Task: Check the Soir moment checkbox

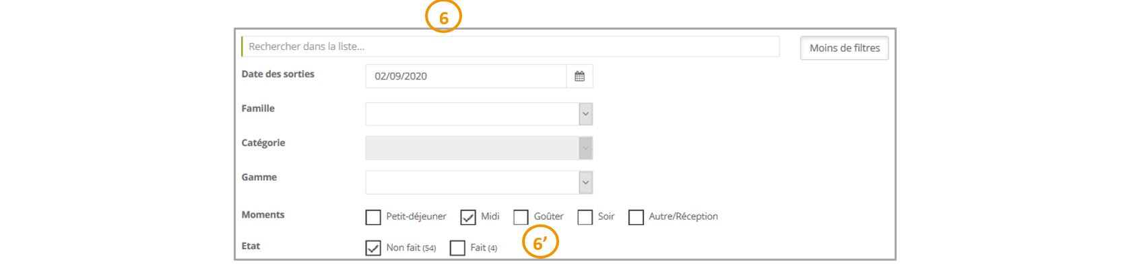Action: [x=585, y=217]
